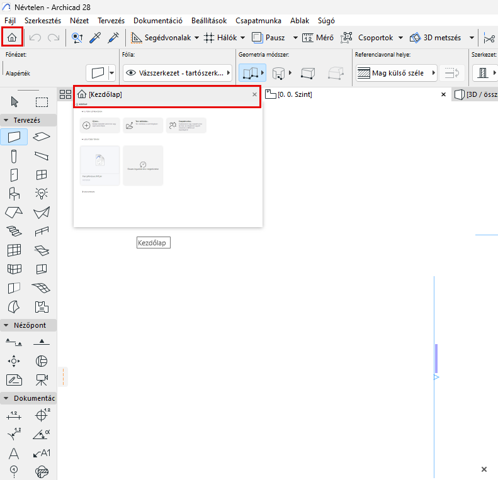Undo the last action
Viewport: 498px width, 480px height.
pyautogui.click(x=35, y=38)
